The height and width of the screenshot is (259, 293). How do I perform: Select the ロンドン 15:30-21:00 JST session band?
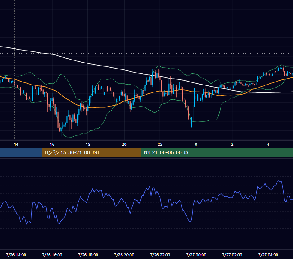tap(91, 152)
